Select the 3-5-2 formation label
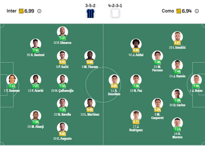 click(90, 5)
